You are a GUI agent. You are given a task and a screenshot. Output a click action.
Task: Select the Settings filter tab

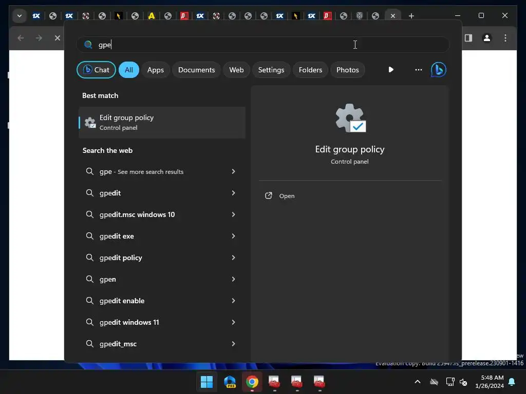pyautogui.click(x=271, y=70)
